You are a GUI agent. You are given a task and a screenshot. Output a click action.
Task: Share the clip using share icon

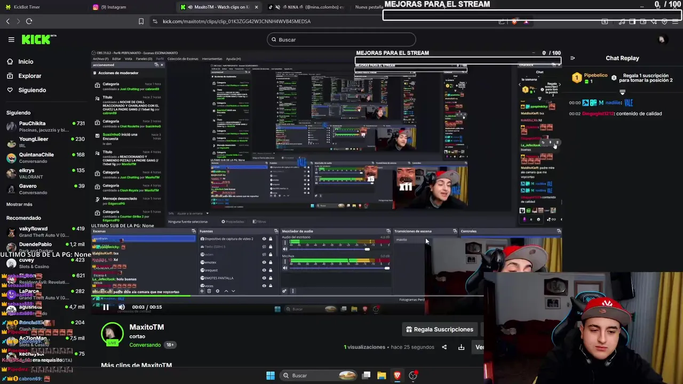(444, 347)
